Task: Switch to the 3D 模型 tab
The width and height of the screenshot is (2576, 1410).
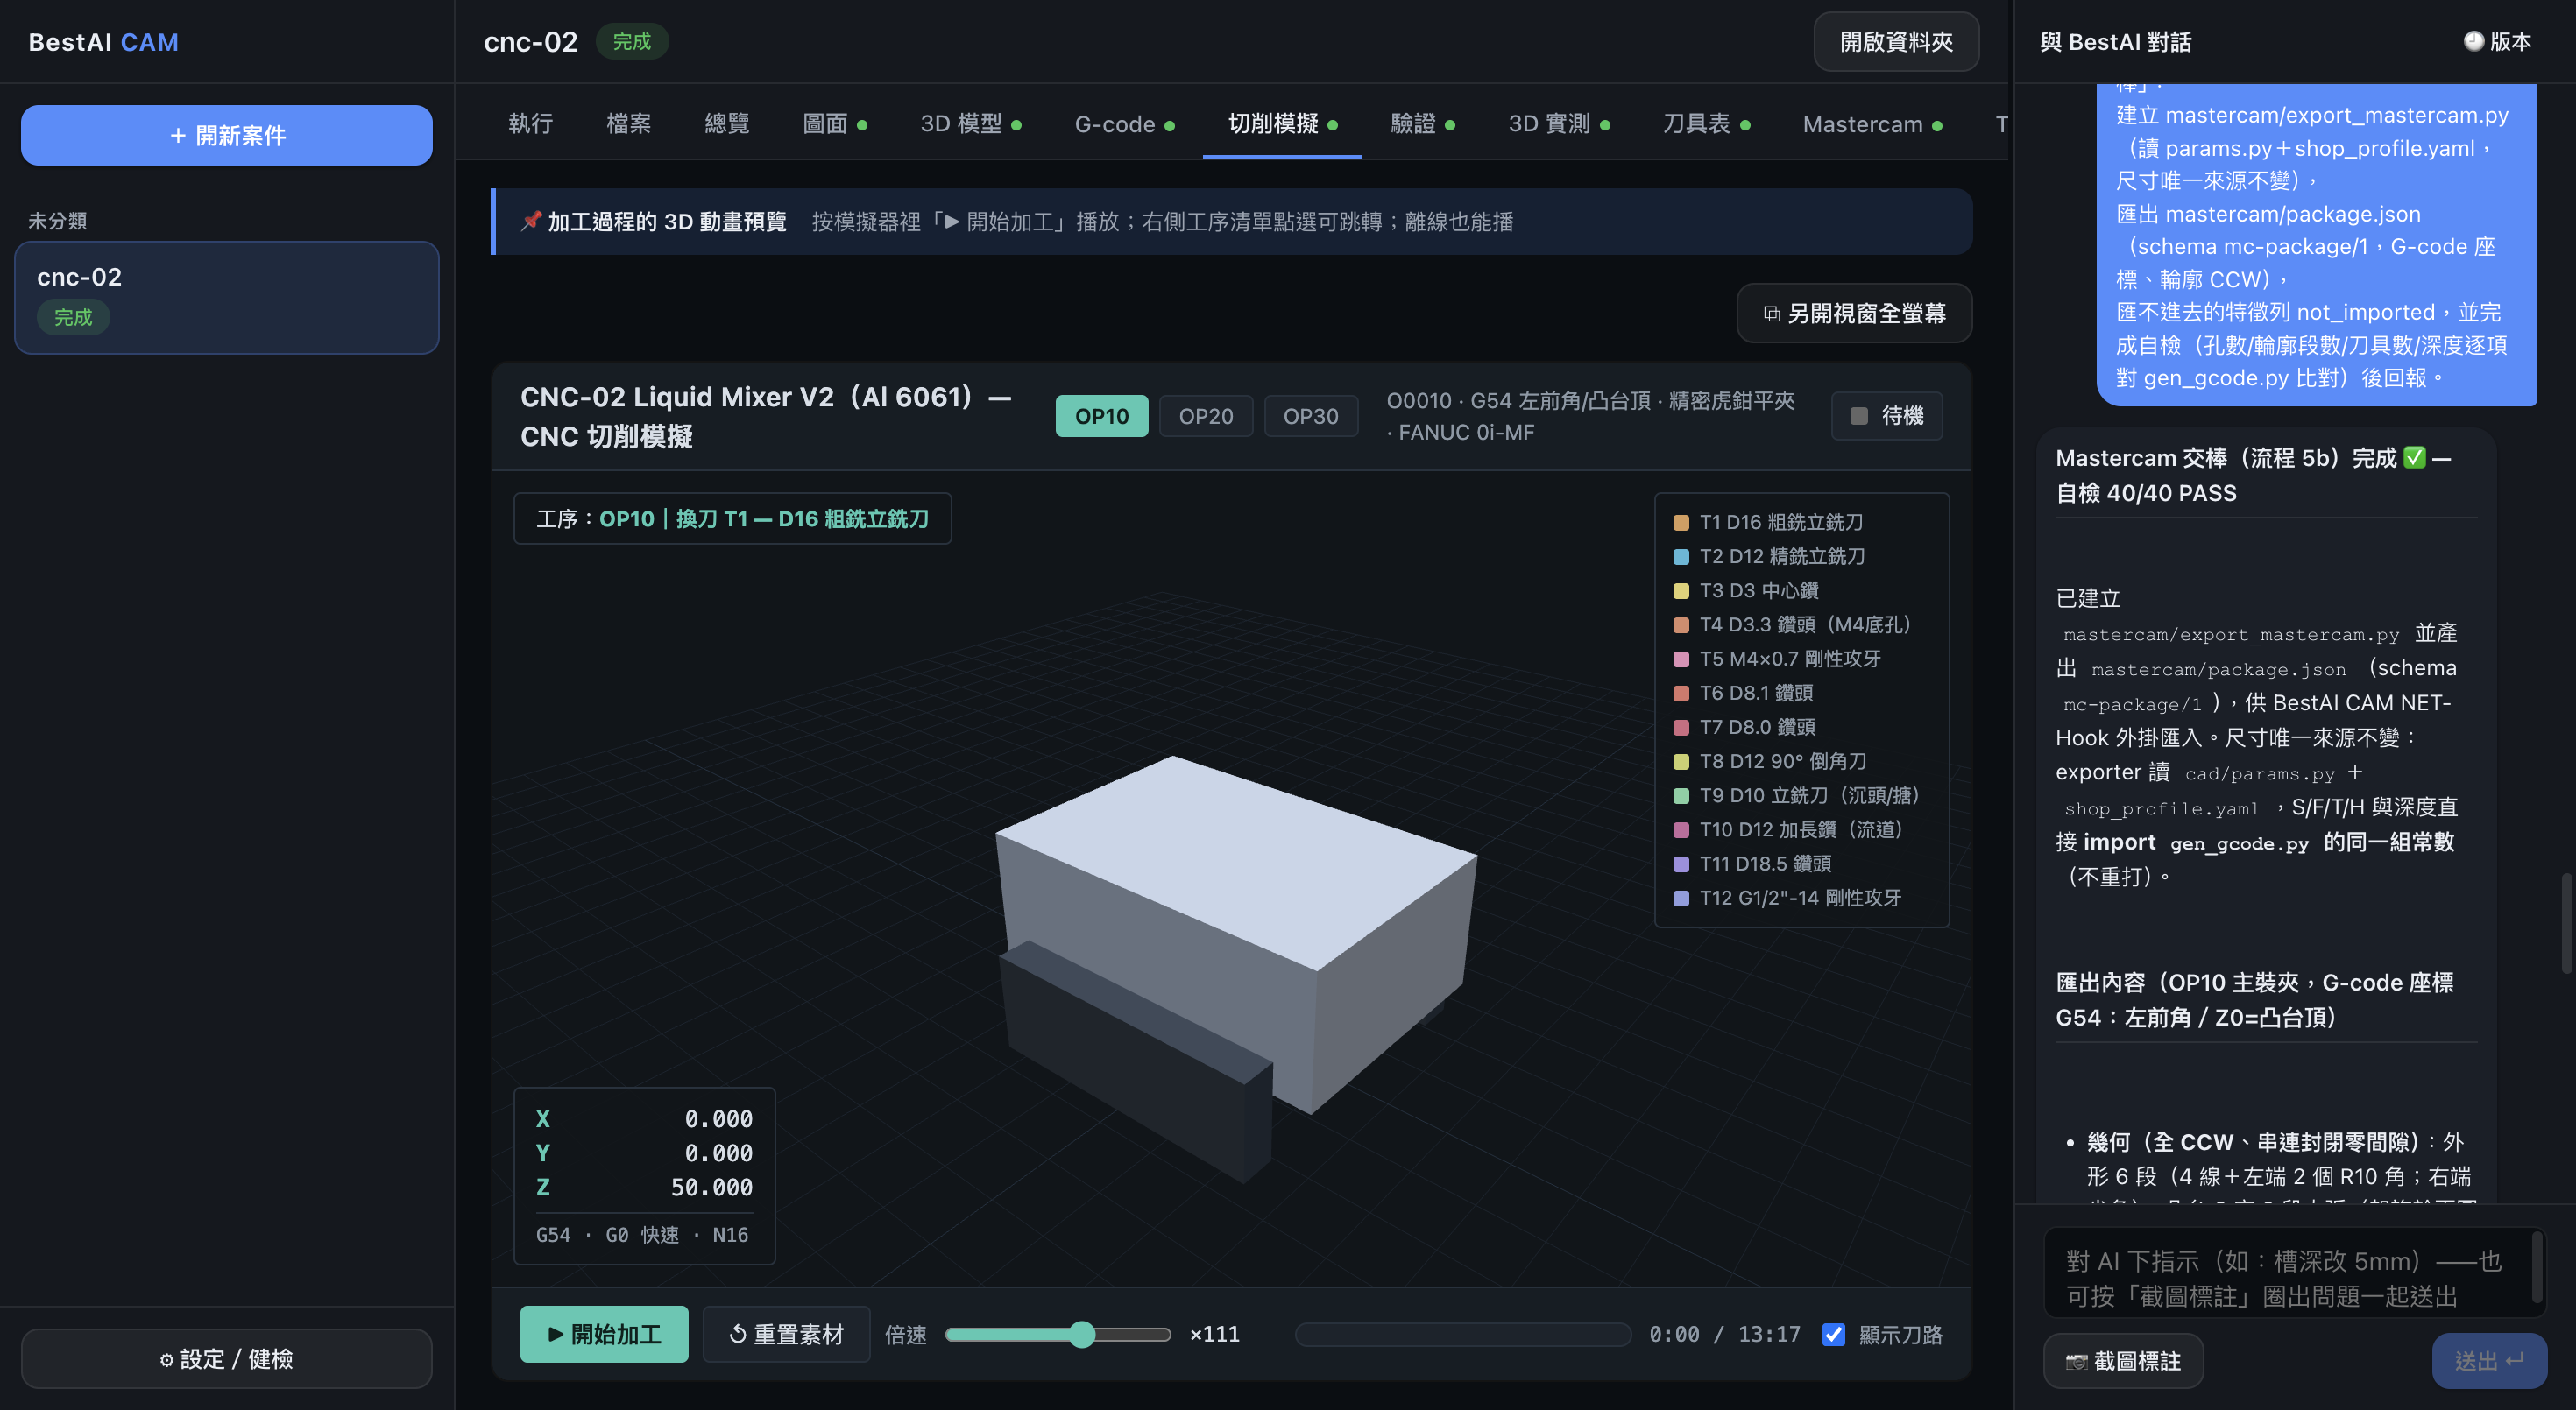Action: pos(970,123)
